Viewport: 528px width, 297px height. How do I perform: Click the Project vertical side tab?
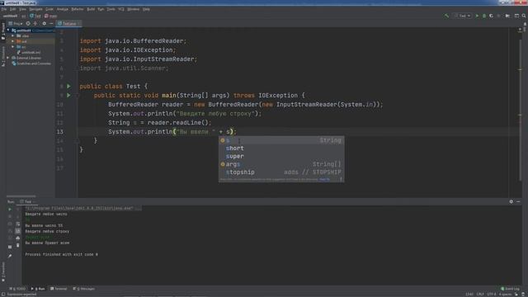coord(3,31)
